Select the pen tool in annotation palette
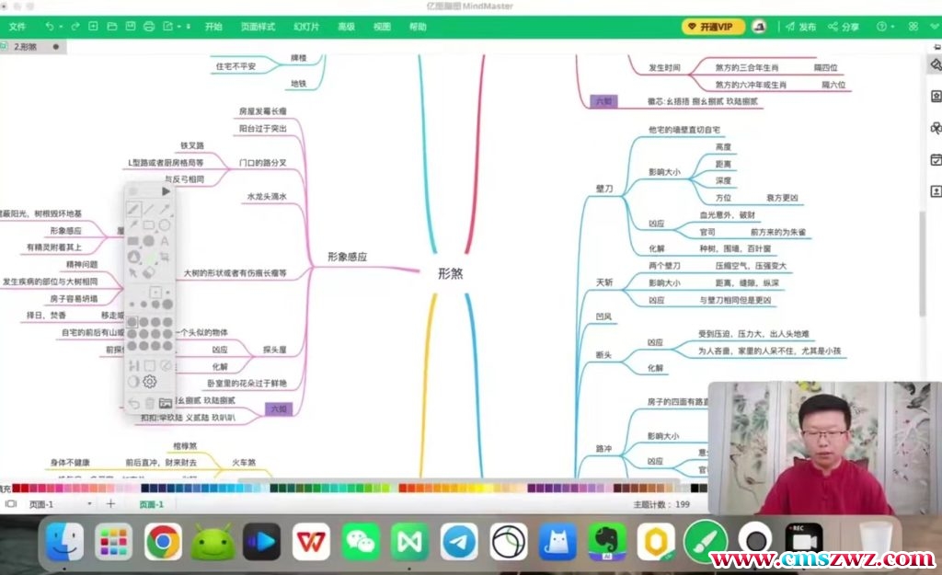The image size is (942, 575). pos(133,210)
